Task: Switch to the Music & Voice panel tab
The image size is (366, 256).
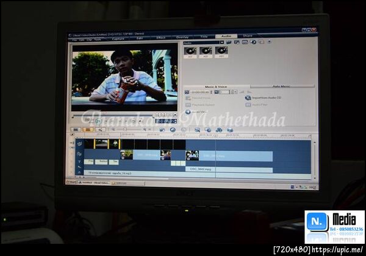Action: 216,87
